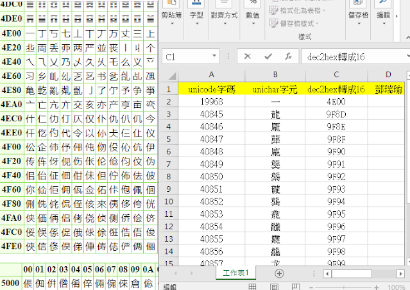Click cell D1 with 鄧瑞瑜
The height and width of the screenshot is (290, 410).
[388, 89]
